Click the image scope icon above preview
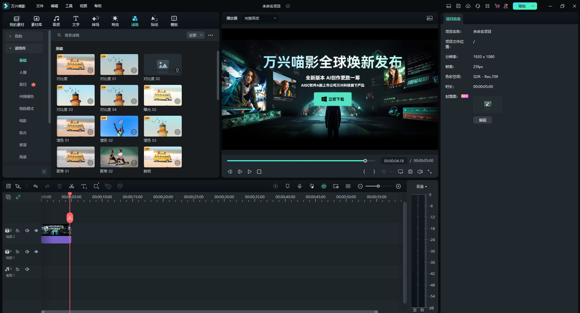 [430, 18]
